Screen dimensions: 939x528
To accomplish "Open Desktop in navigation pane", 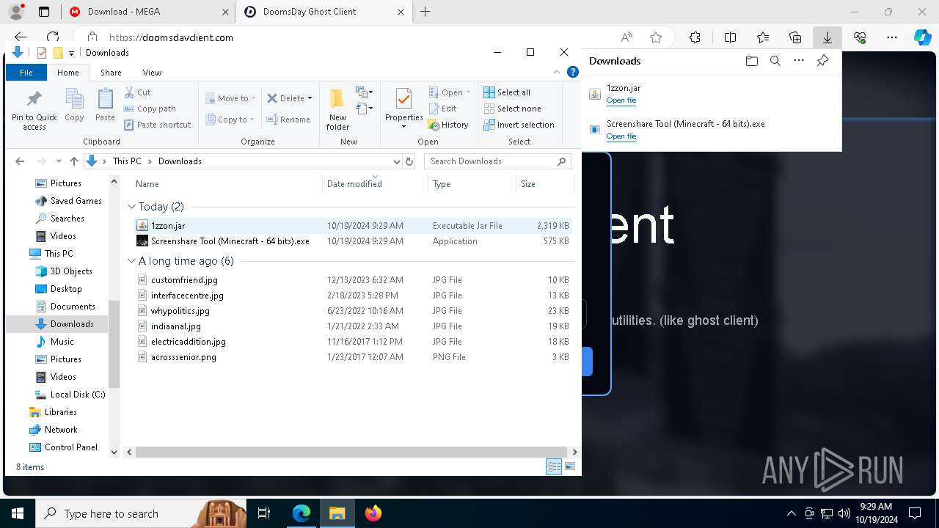I will tap(66, 289).
